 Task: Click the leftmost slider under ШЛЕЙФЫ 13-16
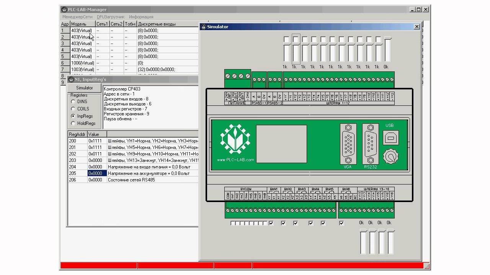coord(363,242)
